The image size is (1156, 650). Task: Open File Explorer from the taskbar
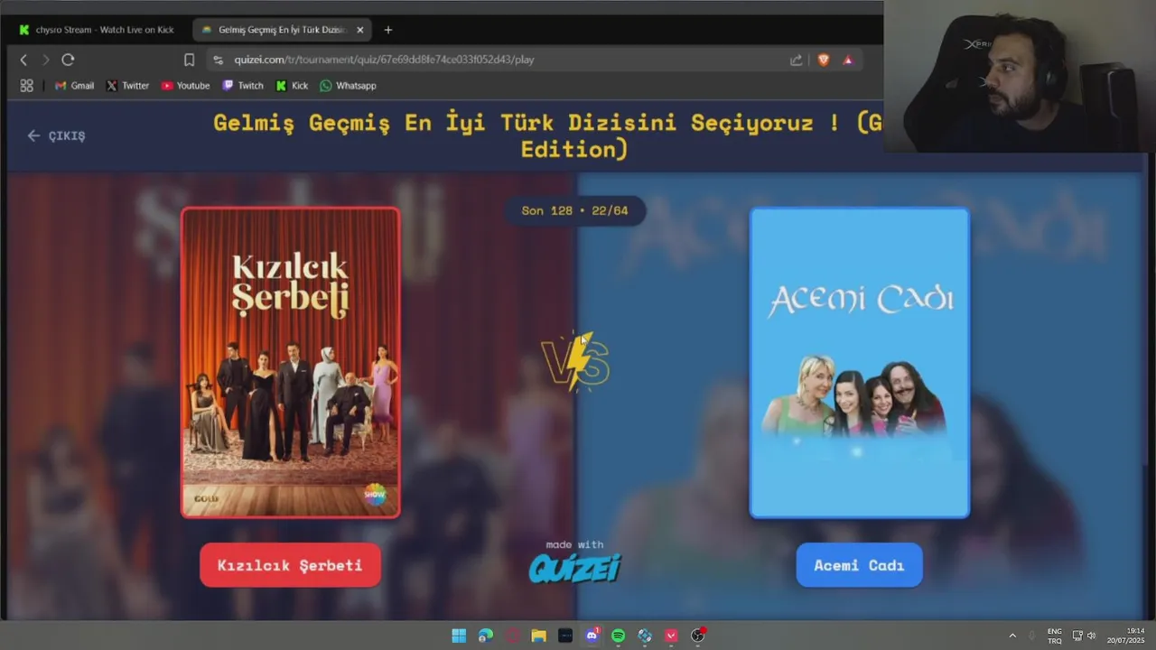coord(538,636)
